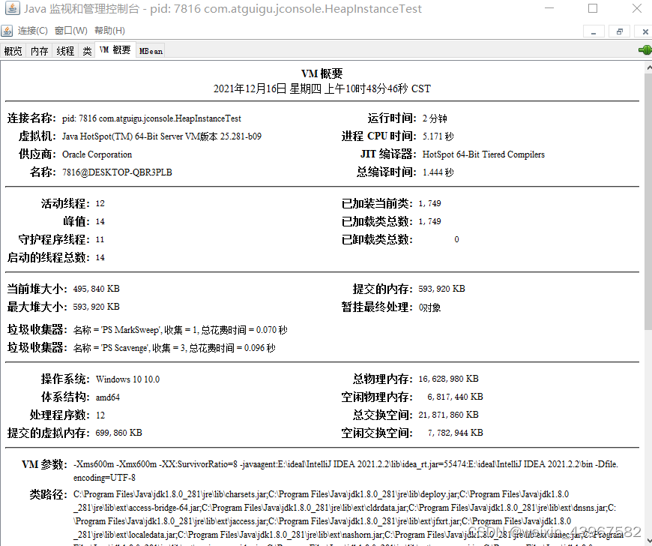Click max heap size 593,920 KB
Image resolution: width=652 pixels, height=546 pixels.
[x=96, y=307]
